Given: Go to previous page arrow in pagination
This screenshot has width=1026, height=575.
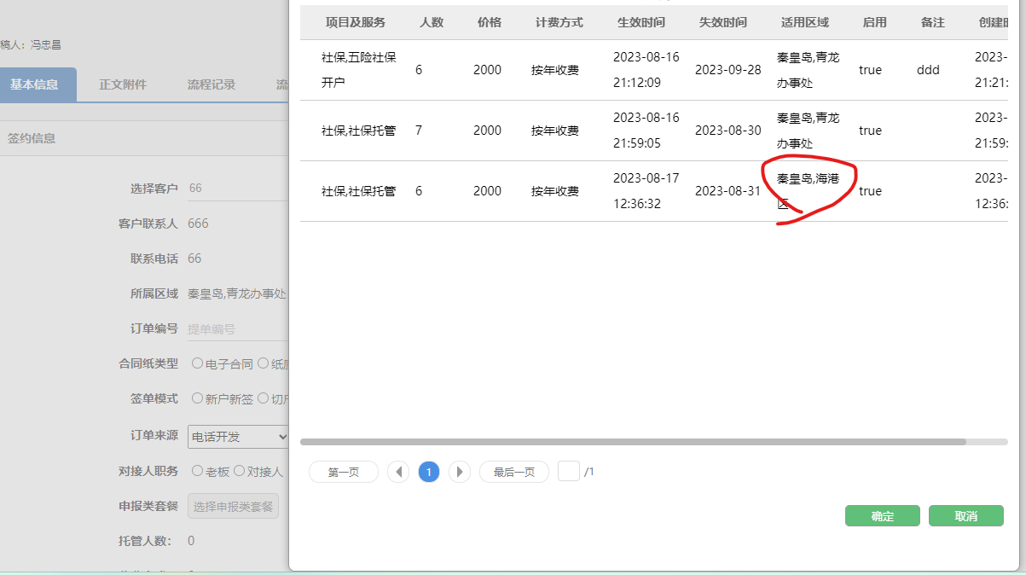Looking at the screenshot, I should click(398, 472).
